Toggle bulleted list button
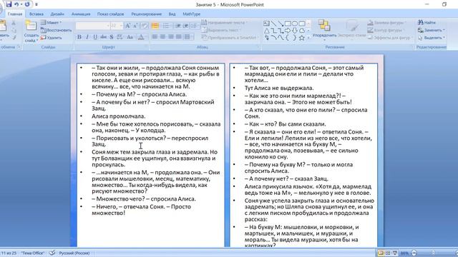This screenshot has width=458, height=257. [x=155, y=26]
